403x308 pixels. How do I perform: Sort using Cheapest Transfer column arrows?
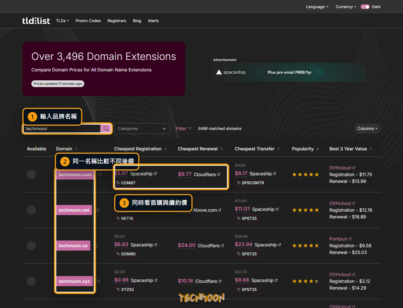278,149
